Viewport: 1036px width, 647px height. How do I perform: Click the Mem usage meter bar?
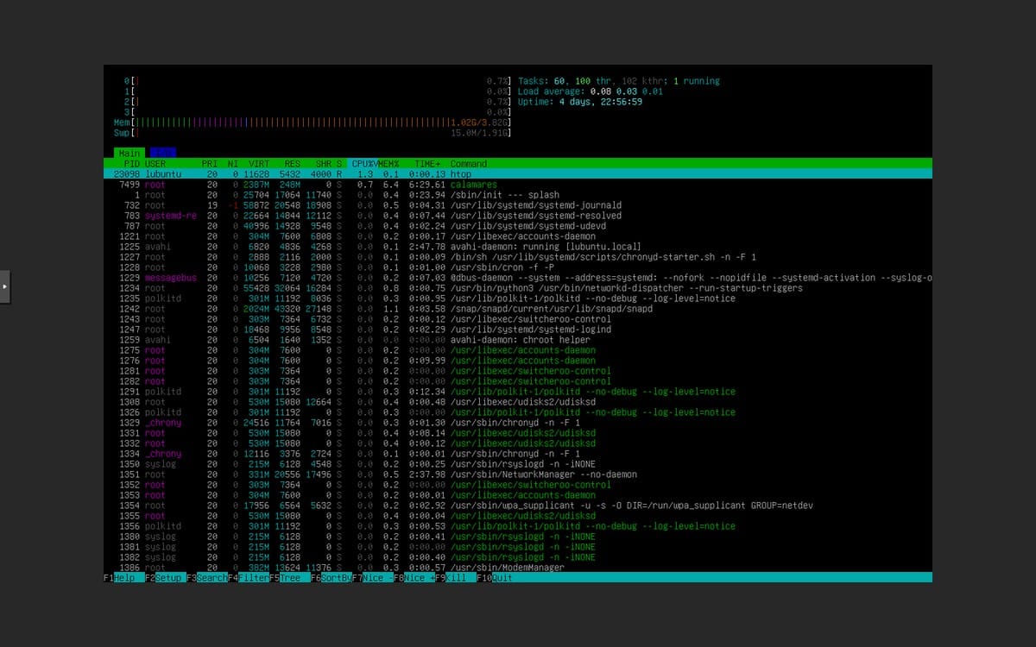(x=312, y=122)
